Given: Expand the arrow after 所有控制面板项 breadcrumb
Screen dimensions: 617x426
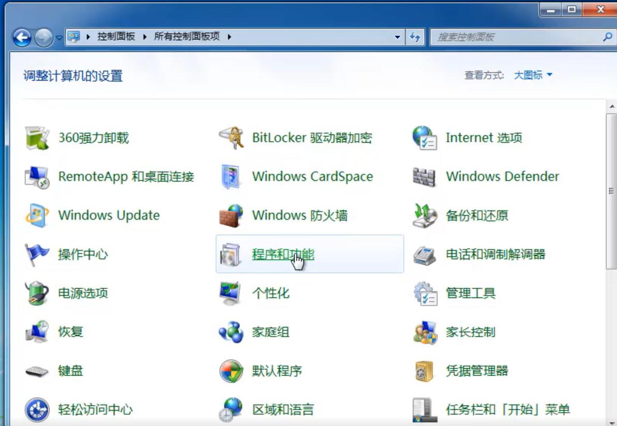Looking at the screenshot, I should 229,37.
